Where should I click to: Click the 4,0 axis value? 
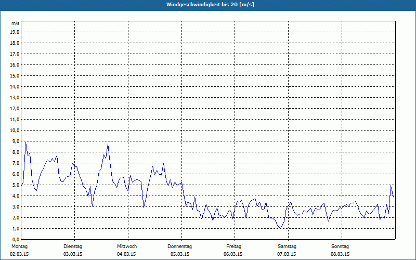tap(15, 196)
